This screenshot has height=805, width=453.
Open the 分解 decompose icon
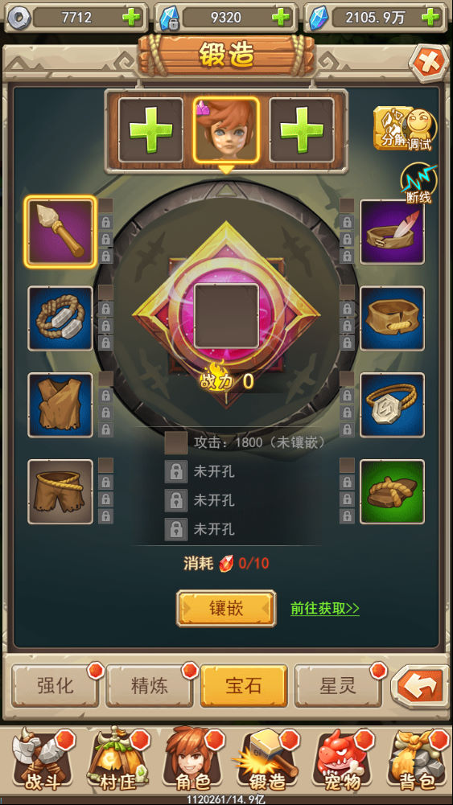tap(391, 129)
